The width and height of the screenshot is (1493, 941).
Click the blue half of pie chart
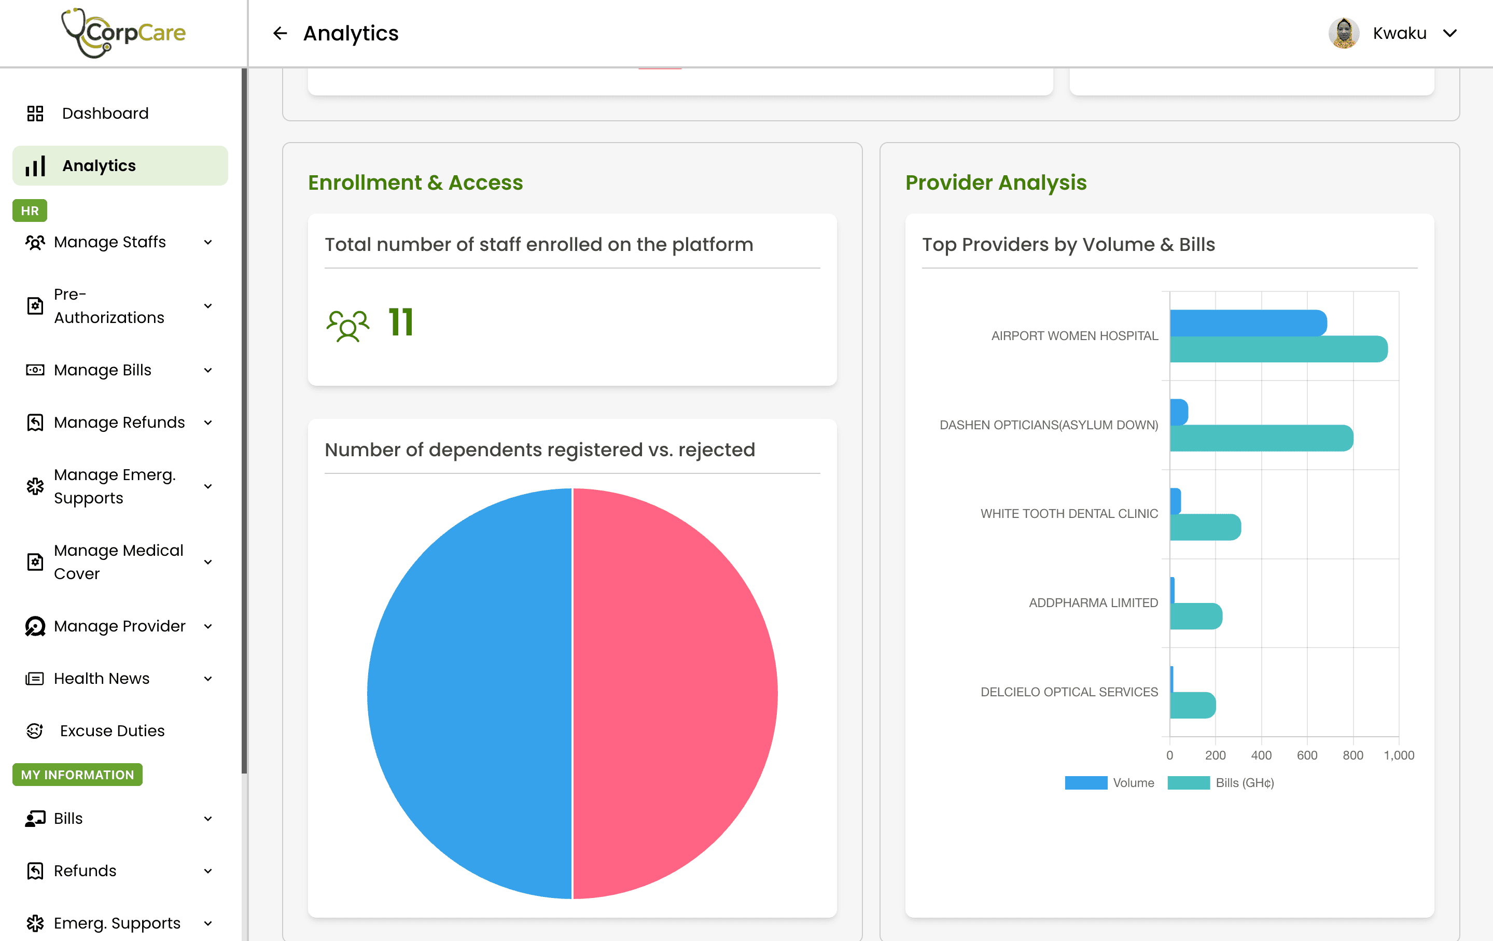pyautogui.click(x=469, y=693)
